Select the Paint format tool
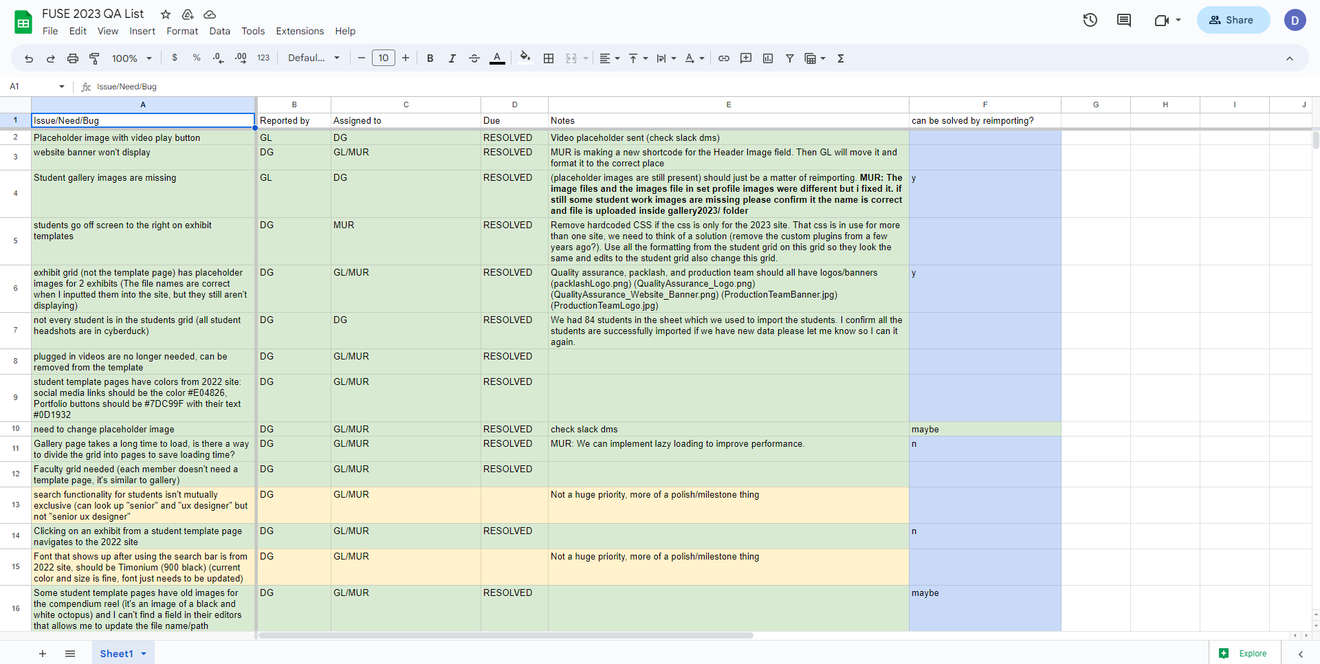 click(x=95, y=58)
